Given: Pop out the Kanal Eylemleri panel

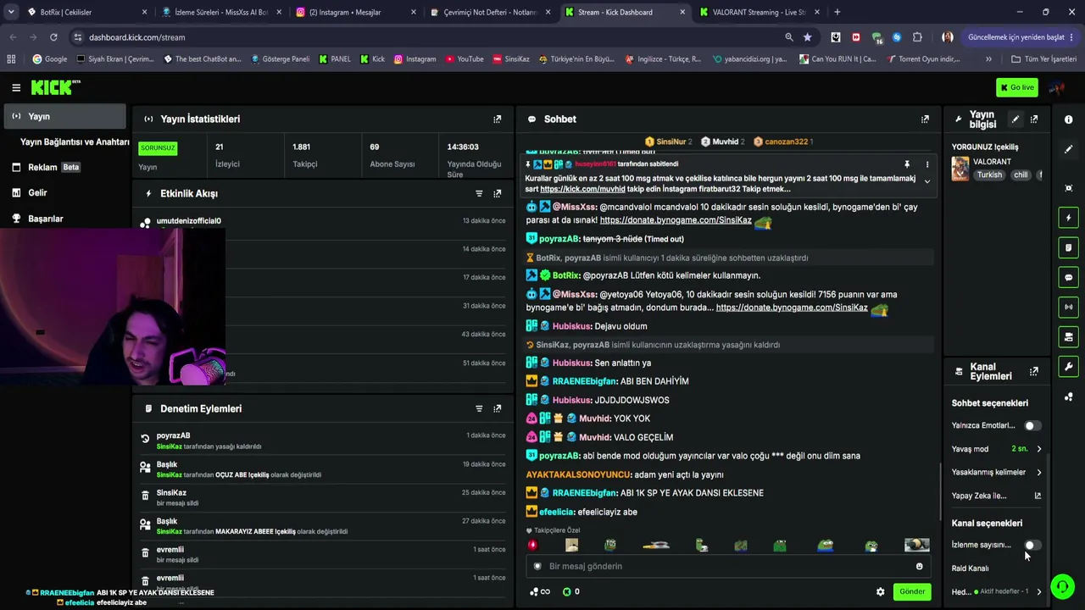Looking at the screenshot, I should pos(1034,371).
